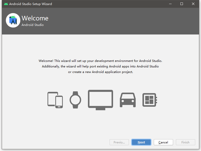Select the Android Things board icon
This screenshot has height=151, width=201.
pyautogui.click(x=150, y=100)
